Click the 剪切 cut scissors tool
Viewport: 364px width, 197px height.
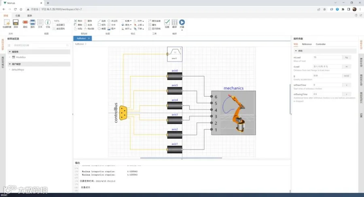pos(78,21)
